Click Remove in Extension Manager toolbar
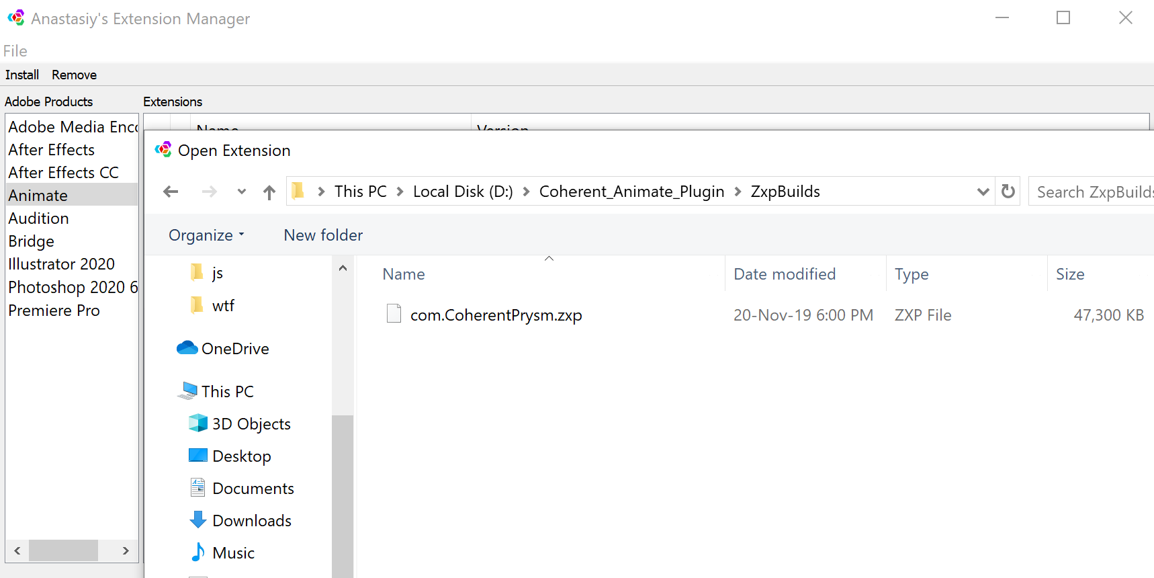This screenshot has height=578, width=1154. click(x=74, y=75)
